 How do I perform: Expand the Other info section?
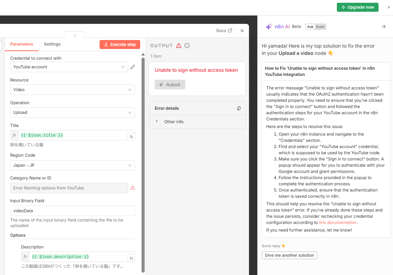point(157,121)
